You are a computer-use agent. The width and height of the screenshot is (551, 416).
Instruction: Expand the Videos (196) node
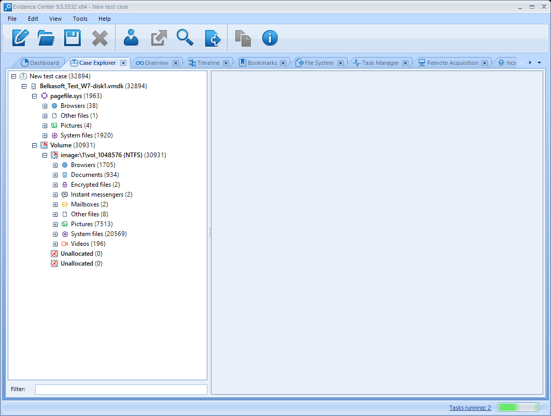point(55,244)
